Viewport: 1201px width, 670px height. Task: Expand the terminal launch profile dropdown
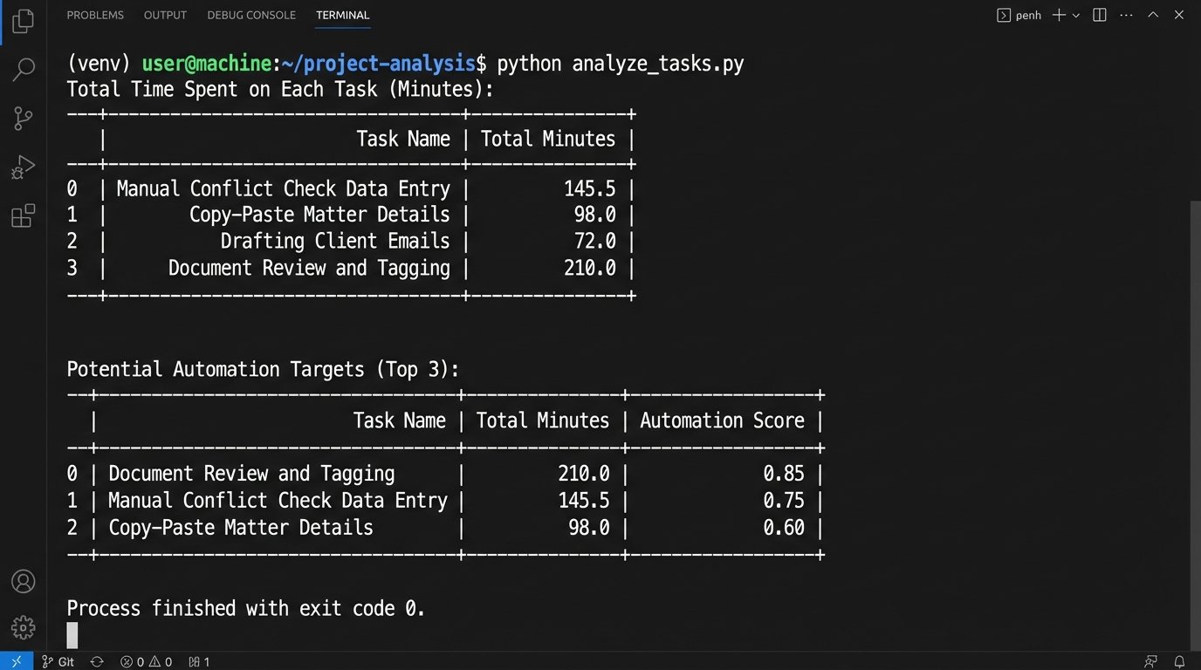[1076, 15]
